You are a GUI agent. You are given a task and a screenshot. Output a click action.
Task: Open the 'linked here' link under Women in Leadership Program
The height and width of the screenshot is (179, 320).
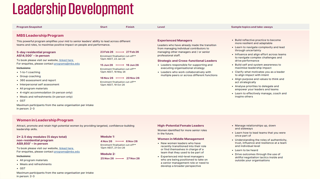[x=66, y=148]
